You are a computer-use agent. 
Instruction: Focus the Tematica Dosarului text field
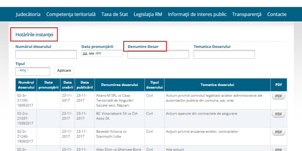(224, 54)
